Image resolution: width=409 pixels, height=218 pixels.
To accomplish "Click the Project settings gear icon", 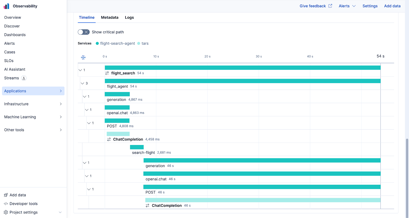I will click(6, 212).
